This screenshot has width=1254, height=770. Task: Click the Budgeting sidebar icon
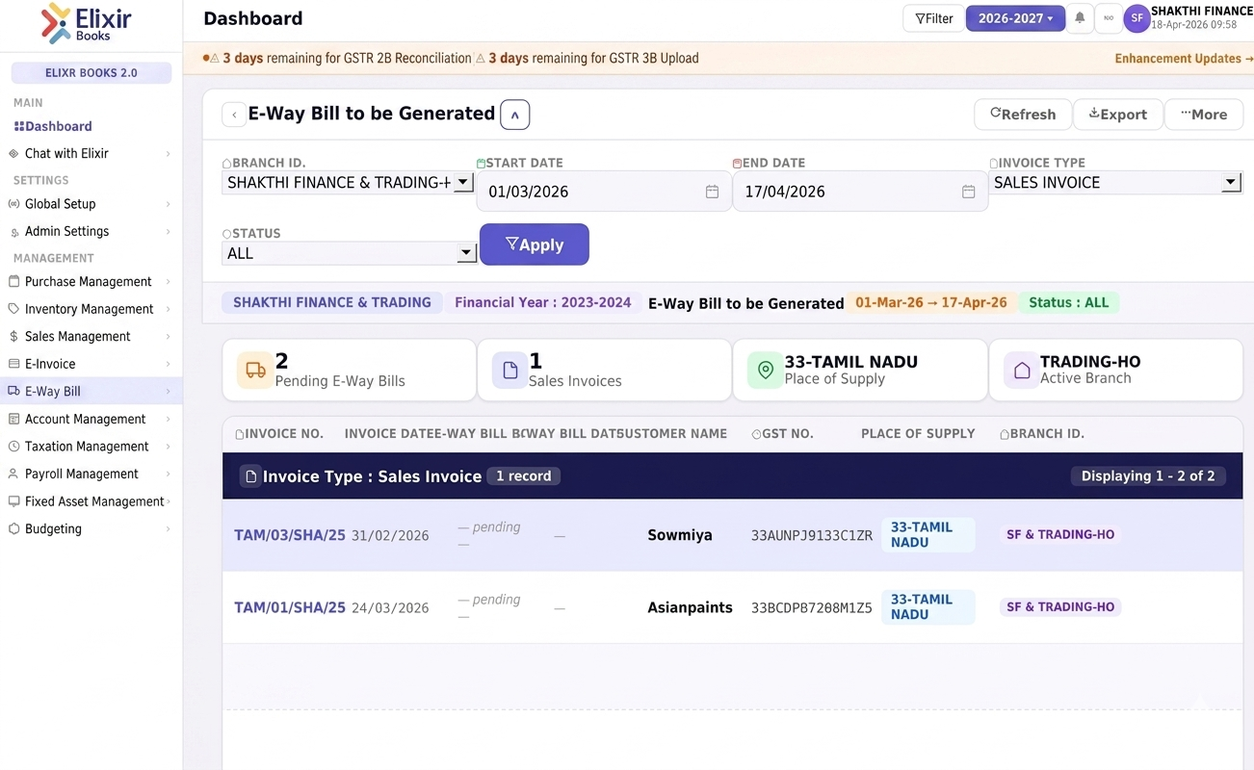pyautogui.click(x=14, y=528)
